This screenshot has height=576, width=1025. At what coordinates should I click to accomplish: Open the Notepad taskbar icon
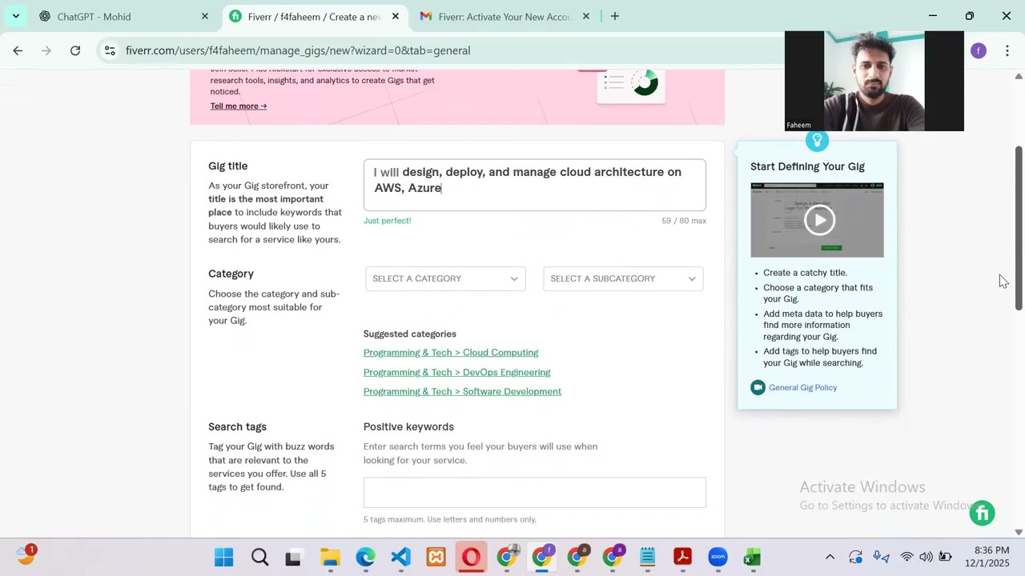(x=647, y=558)
